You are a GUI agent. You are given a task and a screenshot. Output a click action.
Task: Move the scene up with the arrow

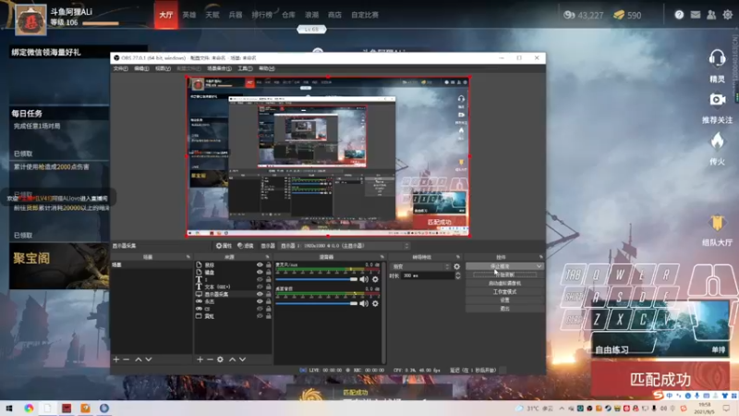coord(139,360)
